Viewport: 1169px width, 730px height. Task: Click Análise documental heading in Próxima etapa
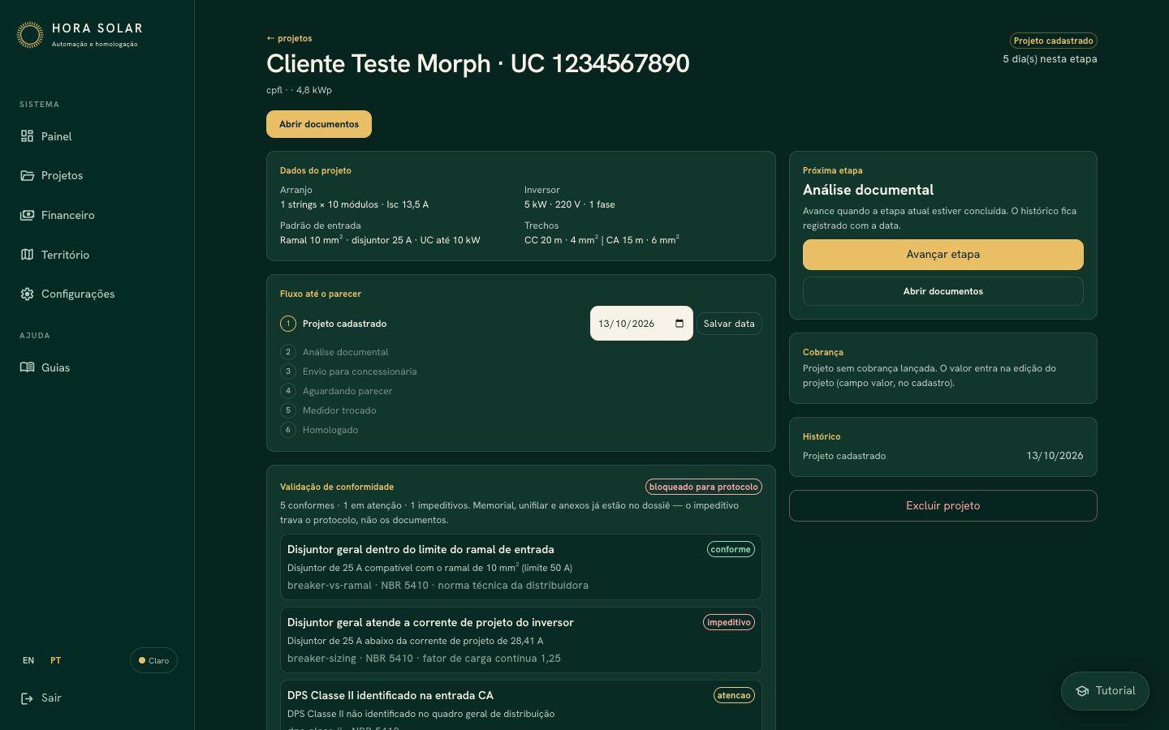pos(868,190)
